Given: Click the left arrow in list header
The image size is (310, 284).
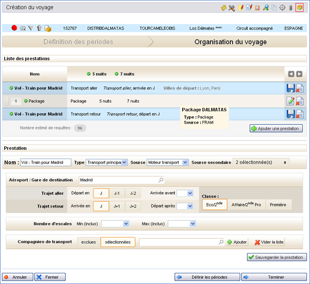Looking at the screenshot, I should pyautogui.click(x=291, y=74).
